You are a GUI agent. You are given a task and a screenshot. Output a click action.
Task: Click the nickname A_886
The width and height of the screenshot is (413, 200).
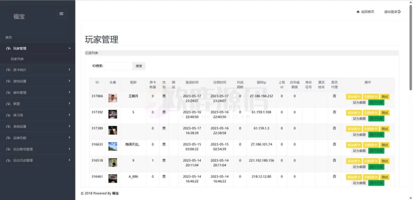[x=133, y=177]
